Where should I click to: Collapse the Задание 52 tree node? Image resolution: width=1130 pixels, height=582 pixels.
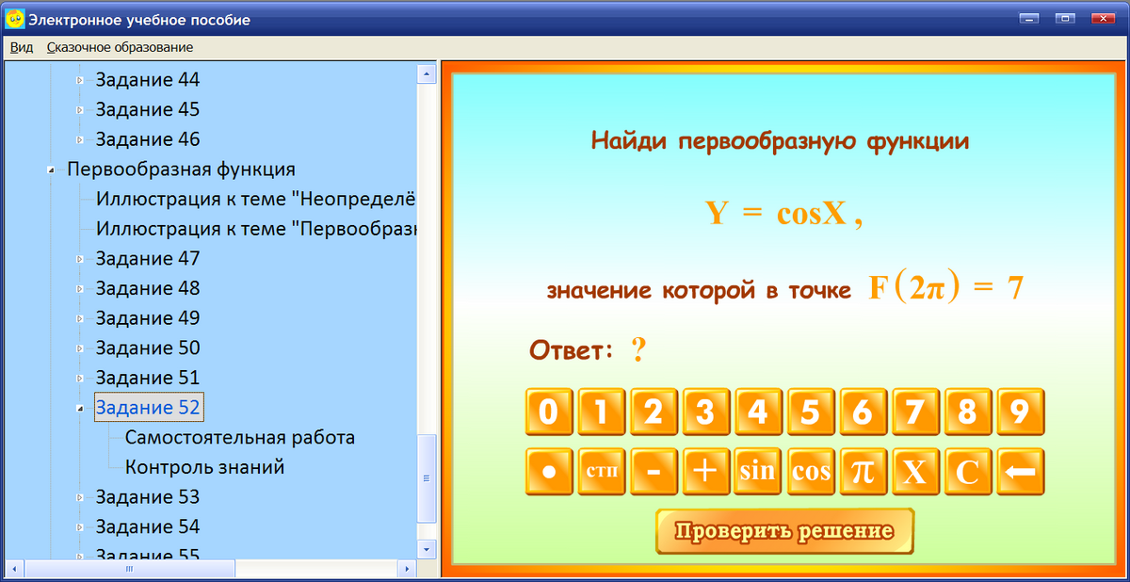pyautogui.click(x=79, y=408)
